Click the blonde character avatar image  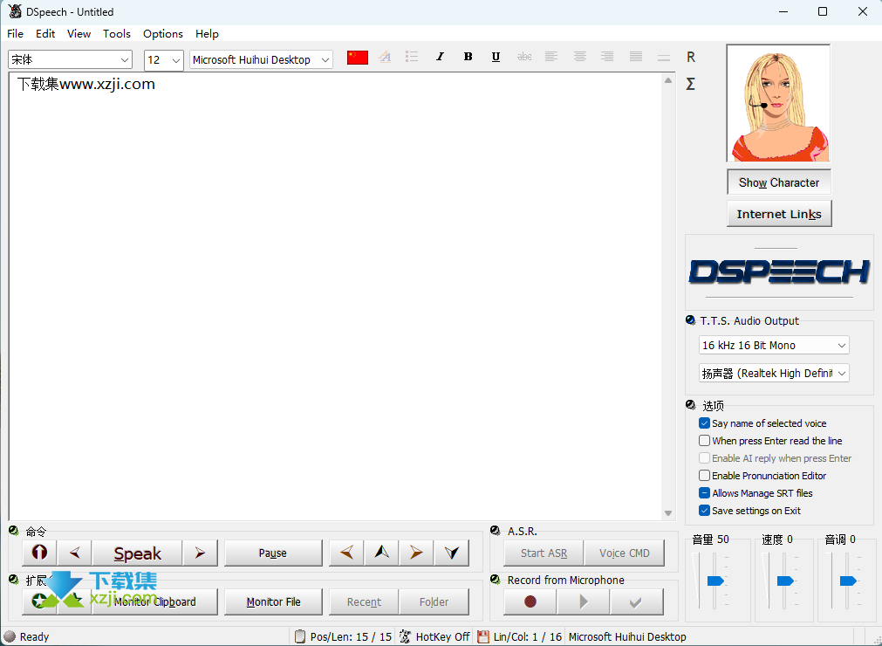[778, 104]
